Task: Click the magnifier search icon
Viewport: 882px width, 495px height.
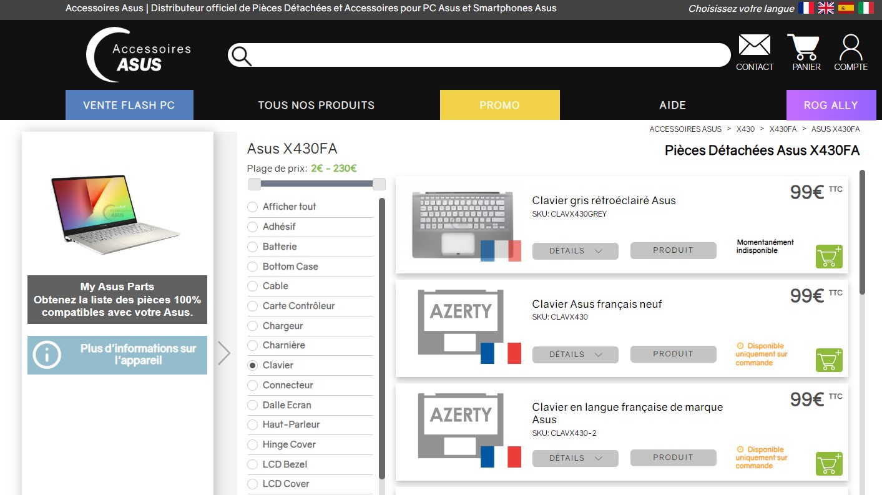Action: [x=241, y=56]
